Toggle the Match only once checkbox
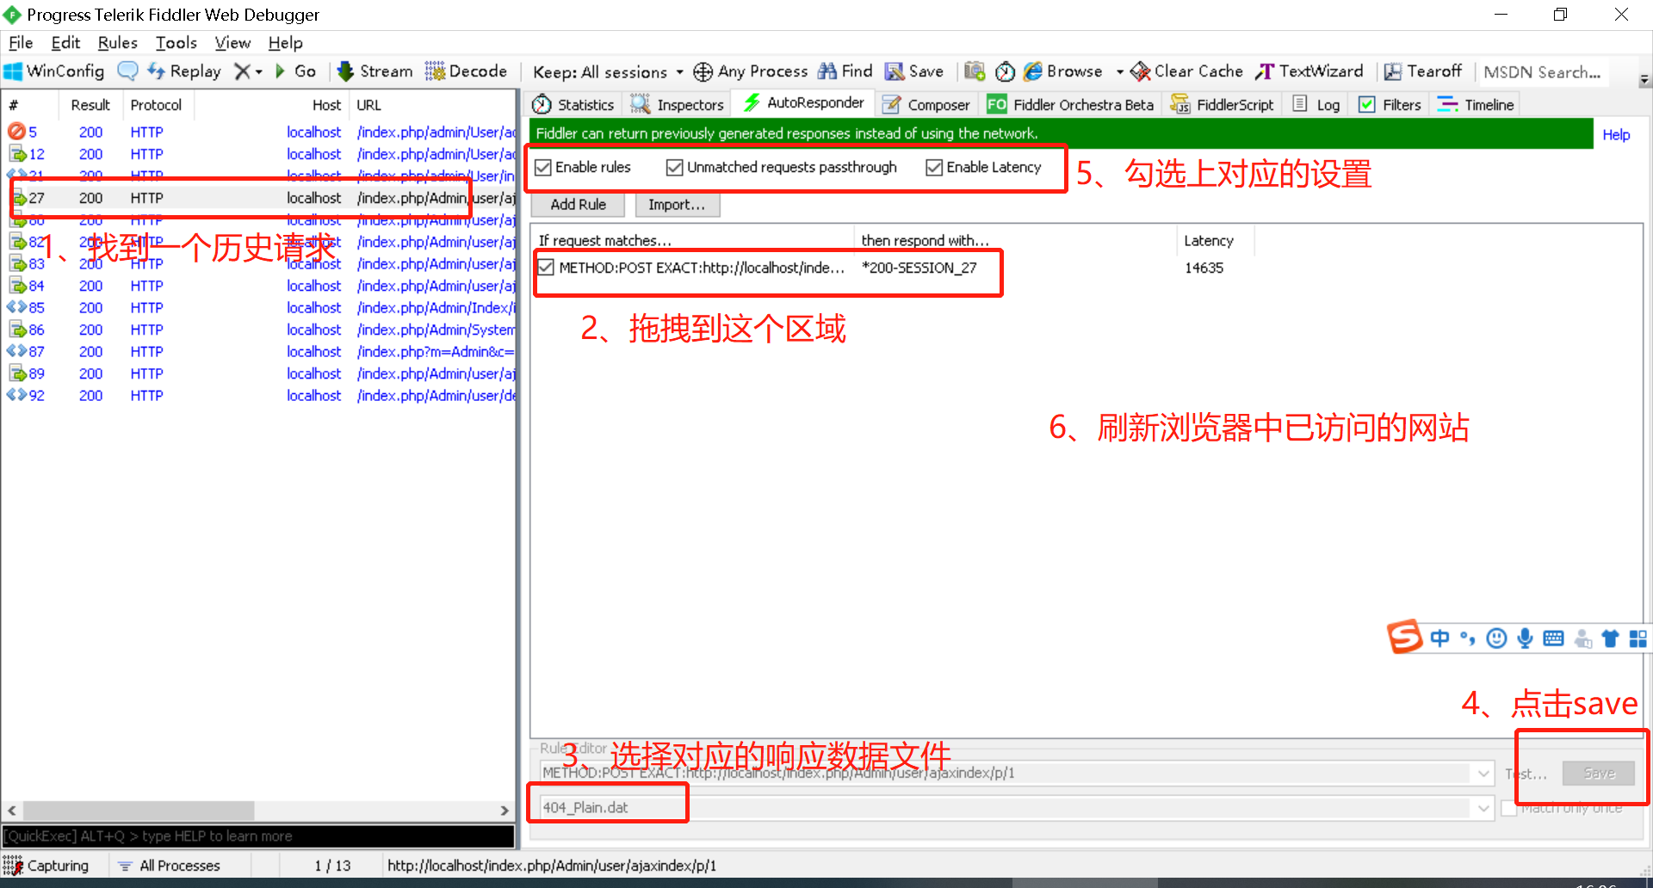Viewport: 1653px width, 888px height. (x=1508, y=808)
